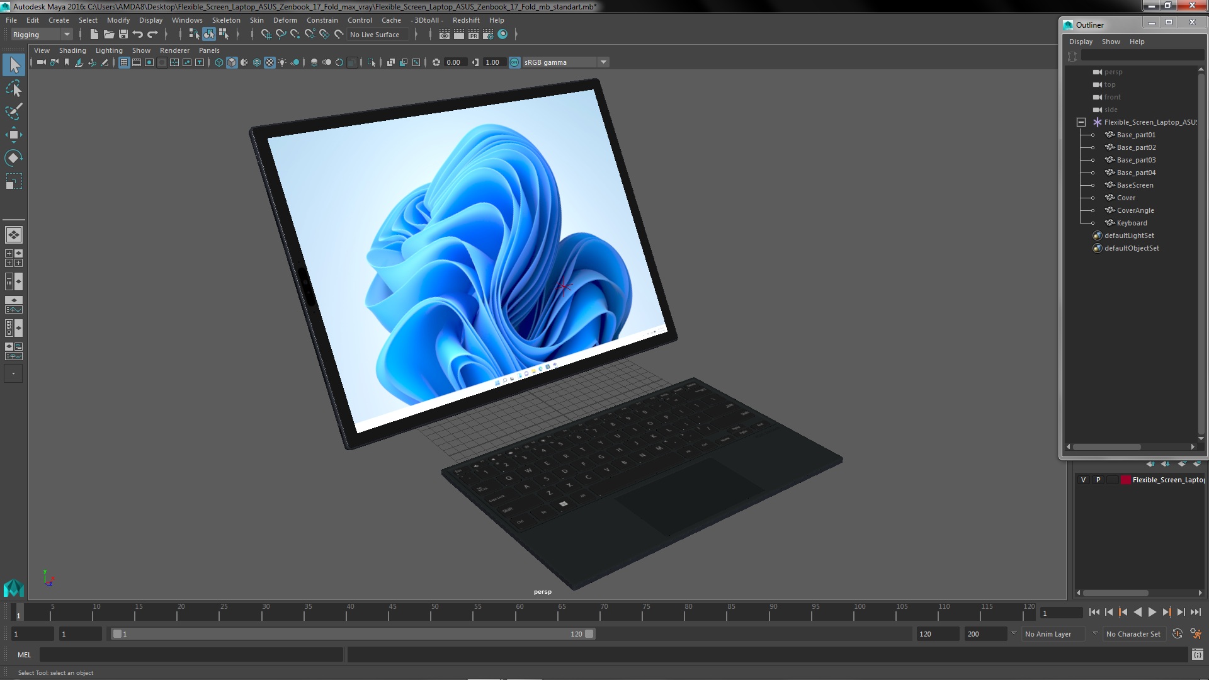The height and width of the screenshot is (680, 1209).
Task: Toggle wireframe display cube icon
Action: [x=219, y=62]
